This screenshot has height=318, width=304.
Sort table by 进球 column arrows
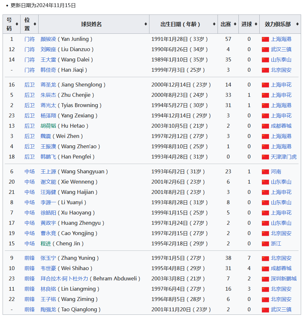coord(256,24)
